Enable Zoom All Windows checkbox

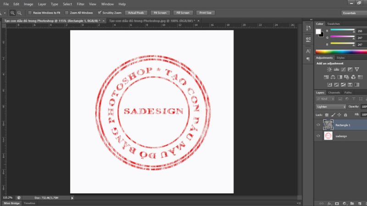click(67, 13)
